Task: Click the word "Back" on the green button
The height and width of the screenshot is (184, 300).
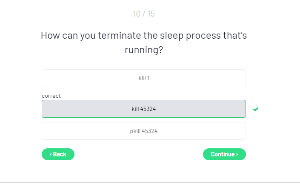Action: [x=60, y=154]
